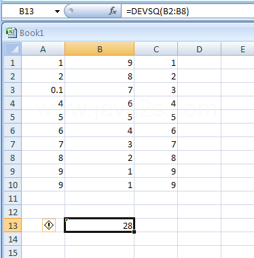Select row 3 header
Screen dimensions: 254x258
click(13, 90)
